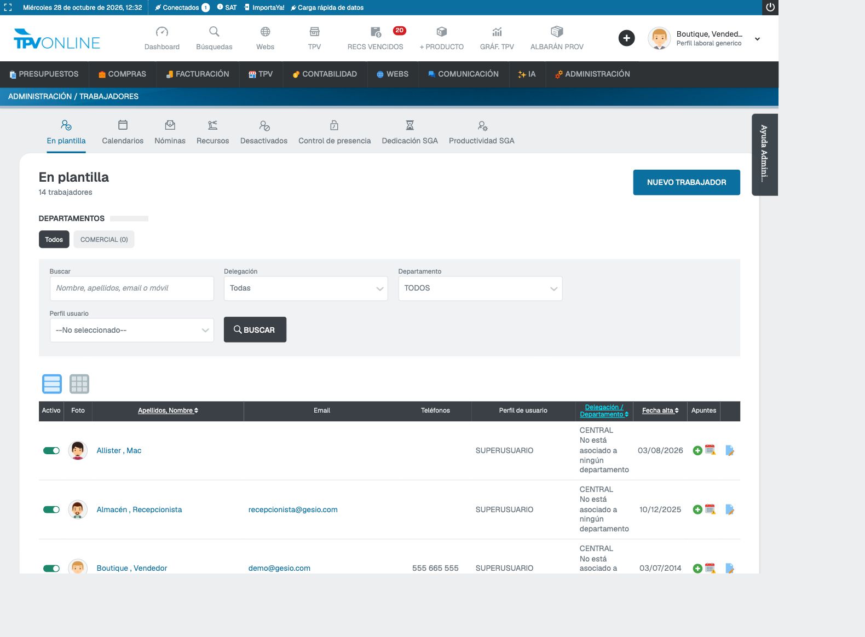Click the BUSCAR button
This screenshot has height=637, width=865.
[255, 330]
